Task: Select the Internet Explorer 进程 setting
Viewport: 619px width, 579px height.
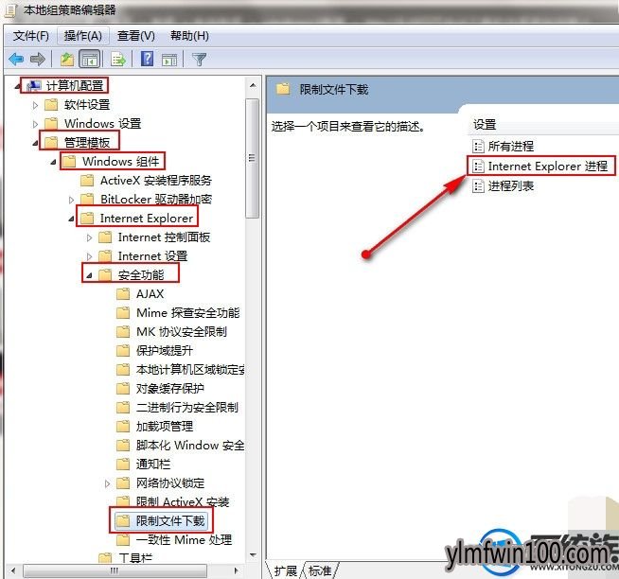Action: point(541,167)
